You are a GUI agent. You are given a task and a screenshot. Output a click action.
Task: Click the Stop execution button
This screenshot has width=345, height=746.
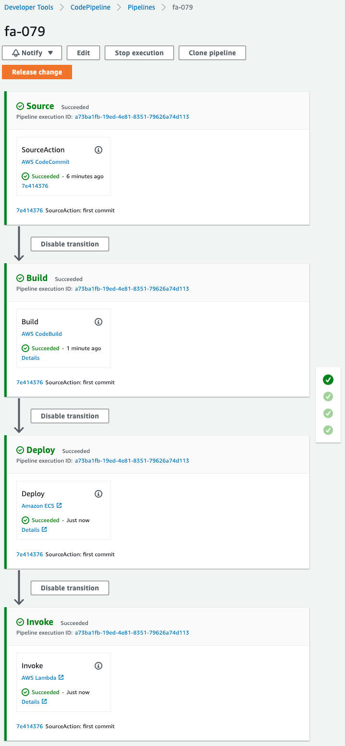pos(139,53)
